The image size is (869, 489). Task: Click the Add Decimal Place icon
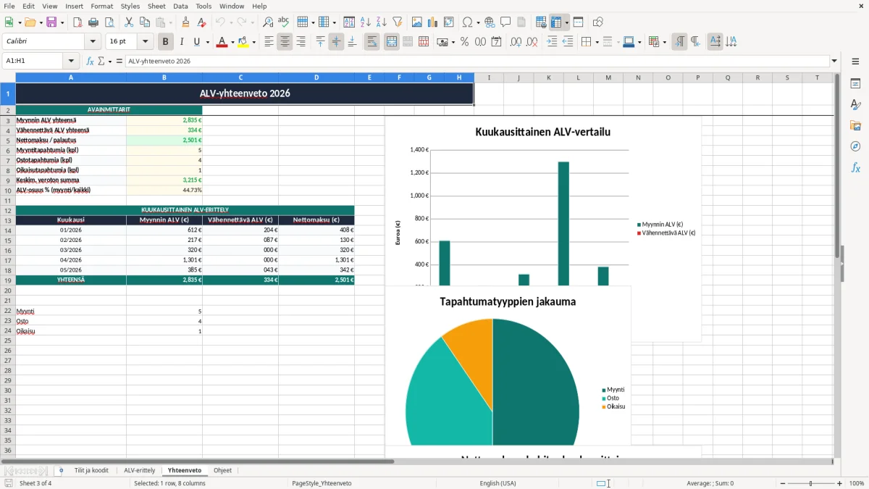pyautogui.click(x=516, y=42)
